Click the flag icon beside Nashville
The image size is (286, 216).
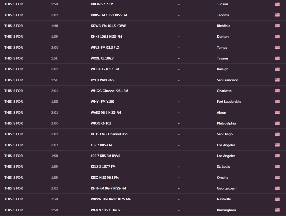[277, 199]
